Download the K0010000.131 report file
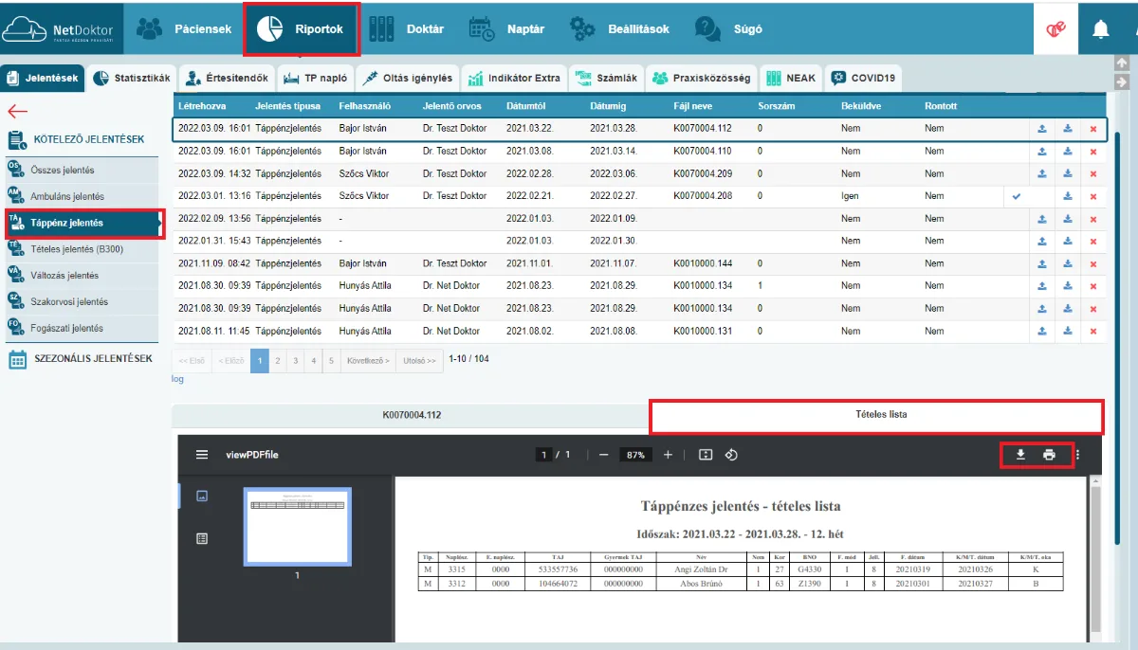The width and height of the screenshot is (1138, 650). [x=1068, y=331]
